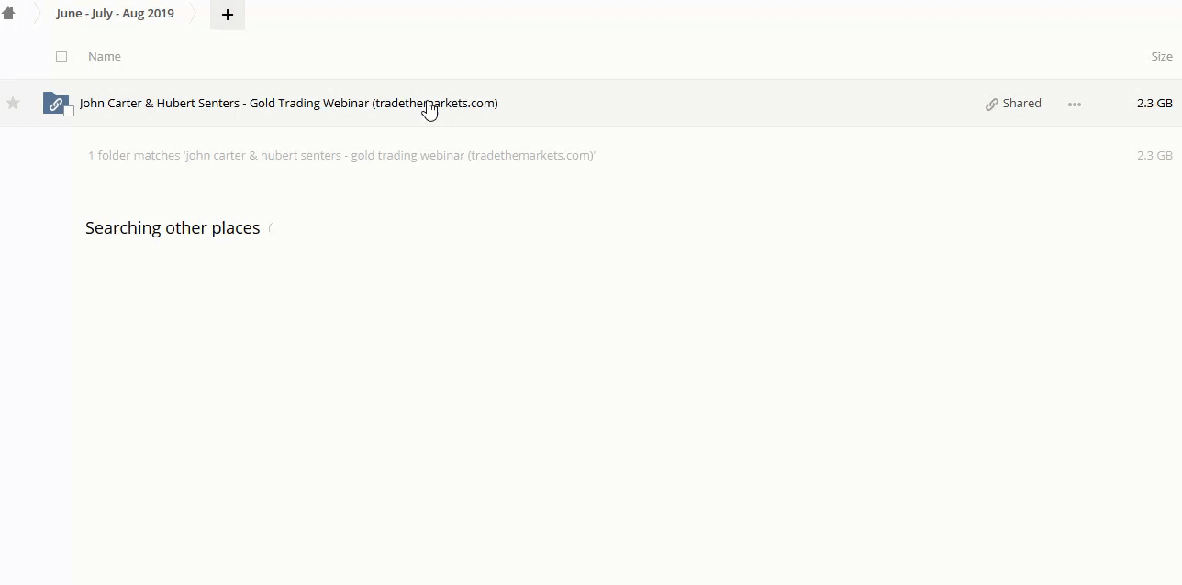Click the shared-link folder icon thumbnail

tap(54, 102)
